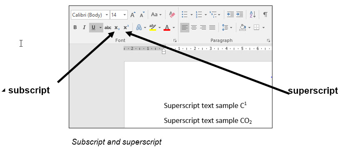Open the Bullets library dropdown arrow
This screenshot has width=345, height=150.
coord(191,15)
